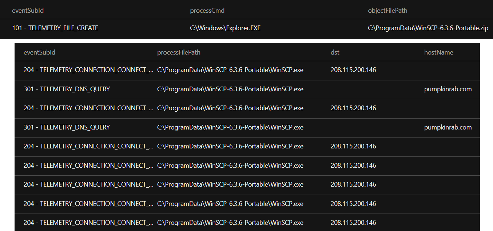493x231 pixels.
Task: Click the processCmd column header
Action: tap(207, 11)
